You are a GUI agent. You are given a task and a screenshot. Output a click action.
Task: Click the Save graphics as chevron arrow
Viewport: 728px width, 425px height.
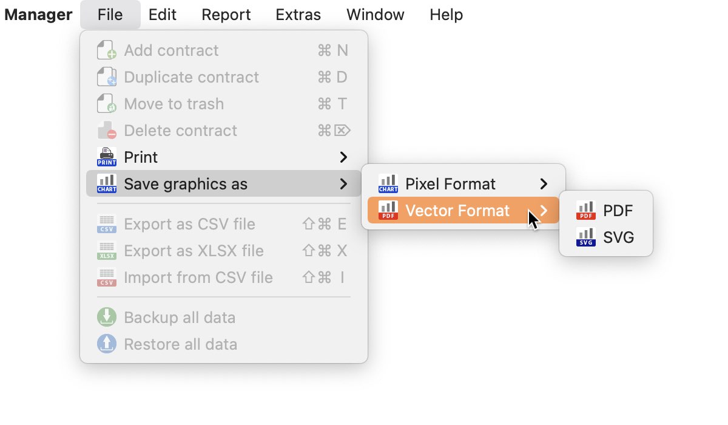pyautogui.click(x=343, y=184)
